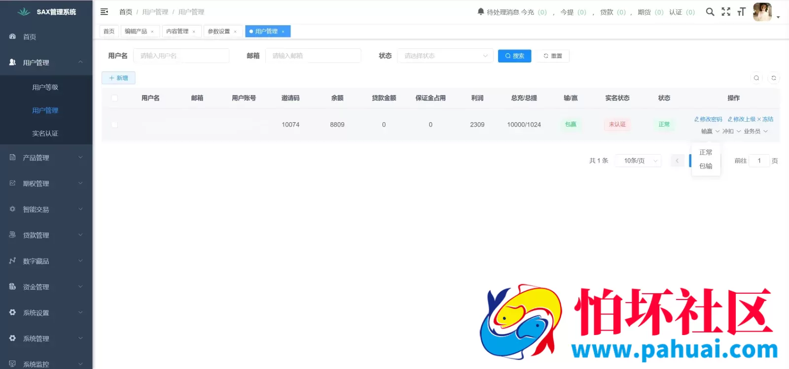Open 首页 in the sidebar

point(46,36)
